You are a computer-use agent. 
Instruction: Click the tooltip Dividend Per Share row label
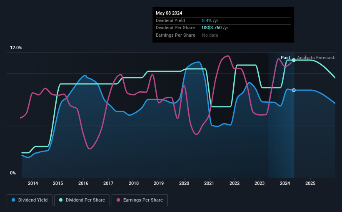coord(175,28)
